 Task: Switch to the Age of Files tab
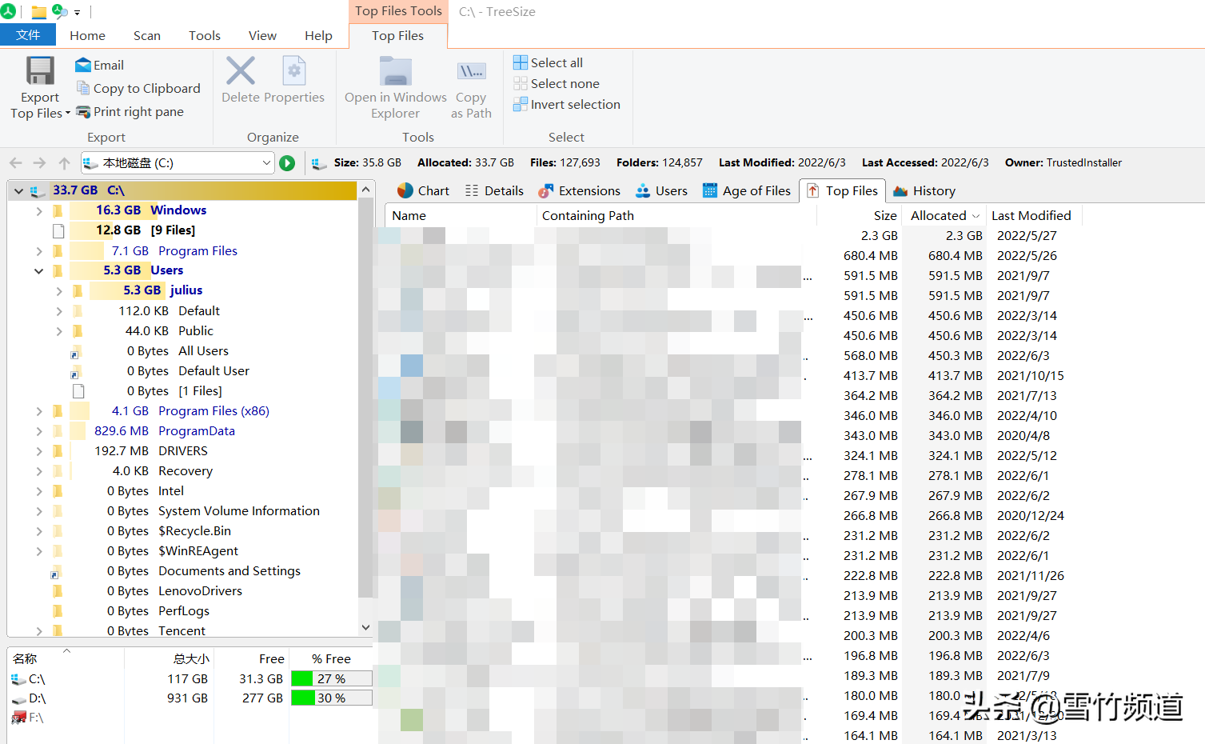tap(747, 190)
